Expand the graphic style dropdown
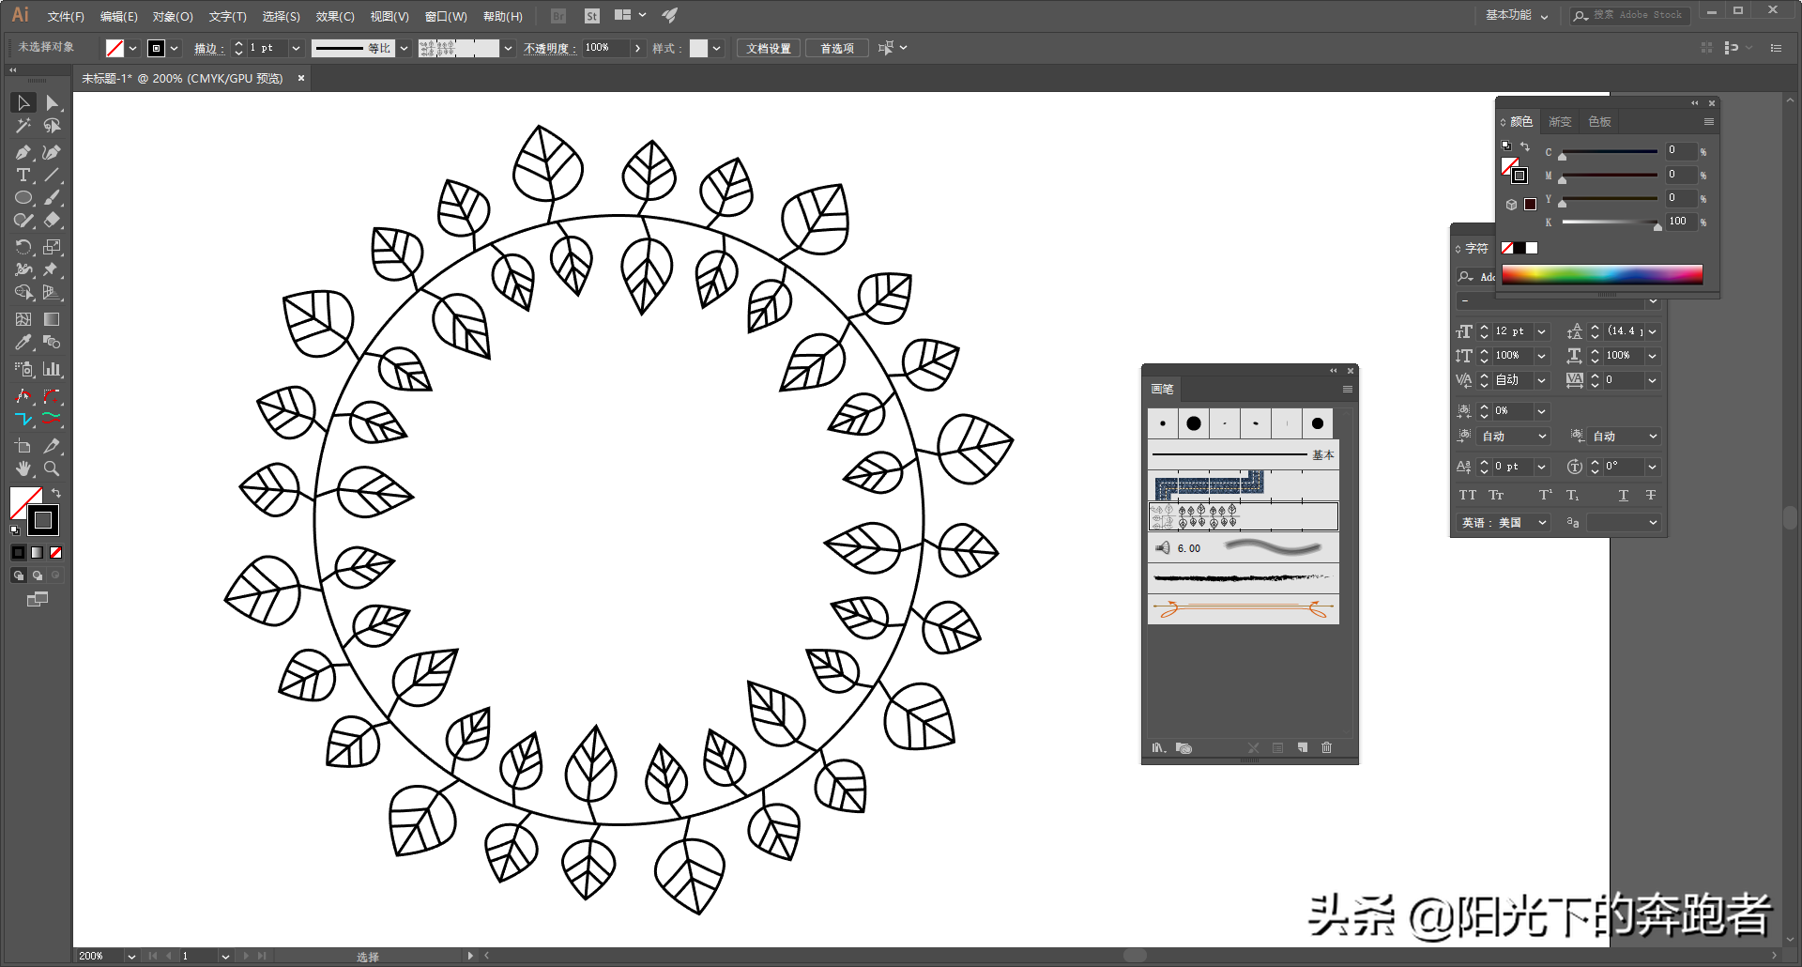Image resolution: width=1802 pixels, height=967 pixels. (x=717, y=48)
